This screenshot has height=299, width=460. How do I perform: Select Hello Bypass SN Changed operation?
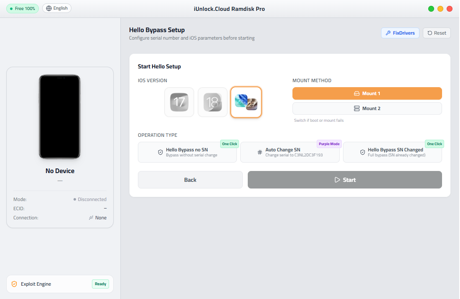click(393, 152)
